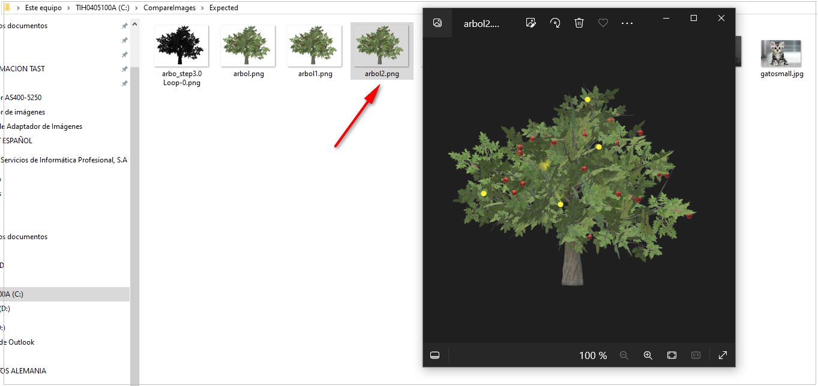Go to Este equipo in address bar

click(x=43, y=8)
